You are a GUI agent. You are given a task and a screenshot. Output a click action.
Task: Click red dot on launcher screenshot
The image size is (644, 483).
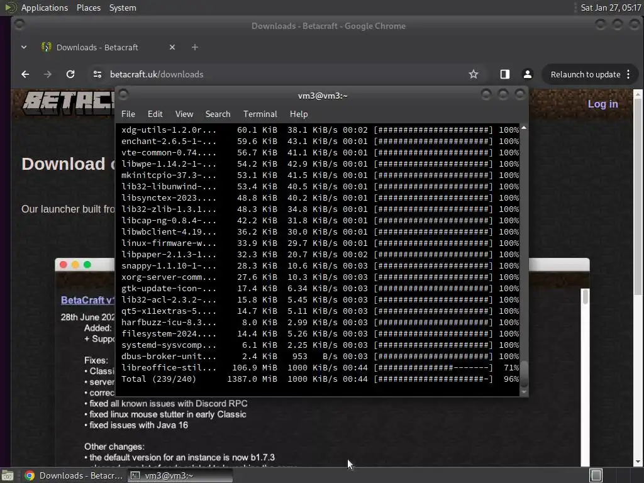point(64,265)
